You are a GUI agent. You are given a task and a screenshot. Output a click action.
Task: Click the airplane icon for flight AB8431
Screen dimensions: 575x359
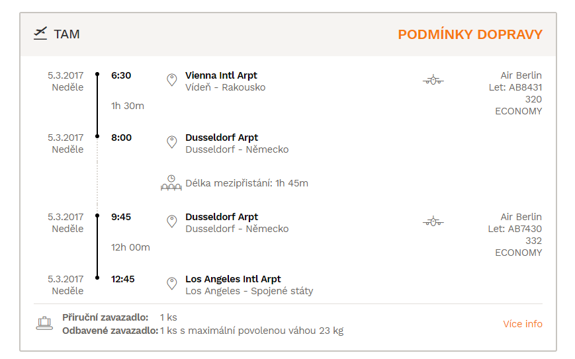click(433, 80)
